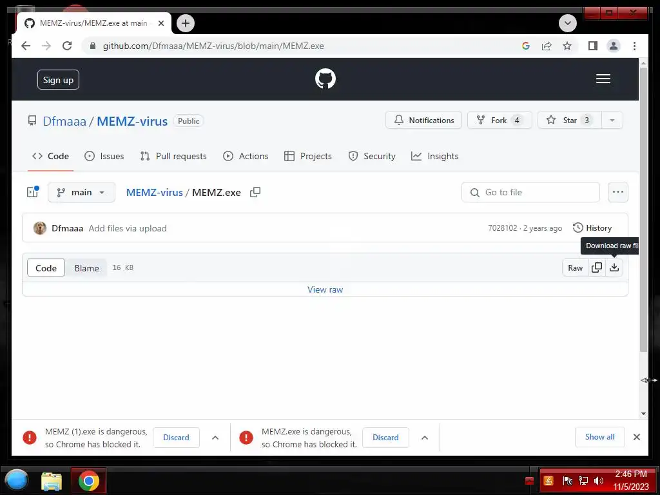660x495 pixels.
Task: Discard the MEMZ (1).exe download
Action: [x=176, y=438]
